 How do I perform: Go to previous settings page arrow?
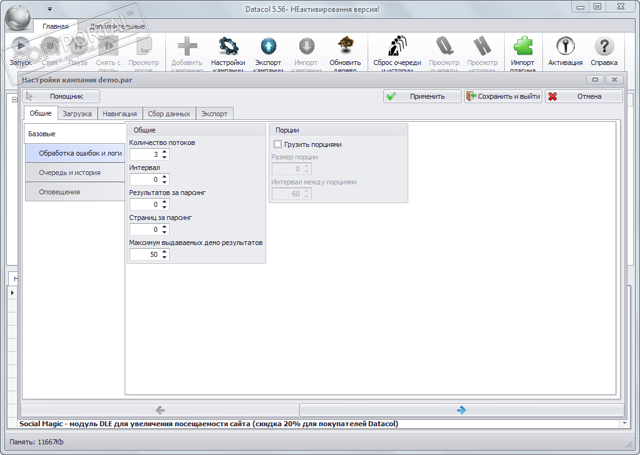click(160, 410)
